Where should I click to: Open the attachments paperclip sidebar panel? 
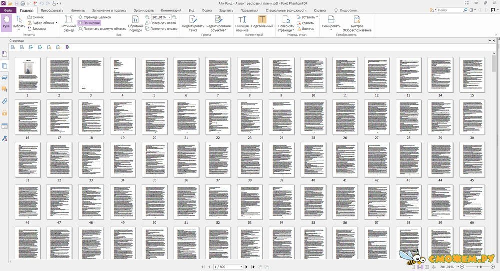(x=5, y=101)
